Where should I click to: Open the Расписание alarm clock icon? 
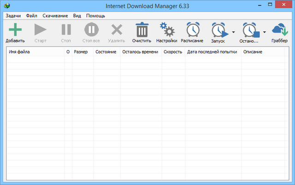tap(192, 30)
